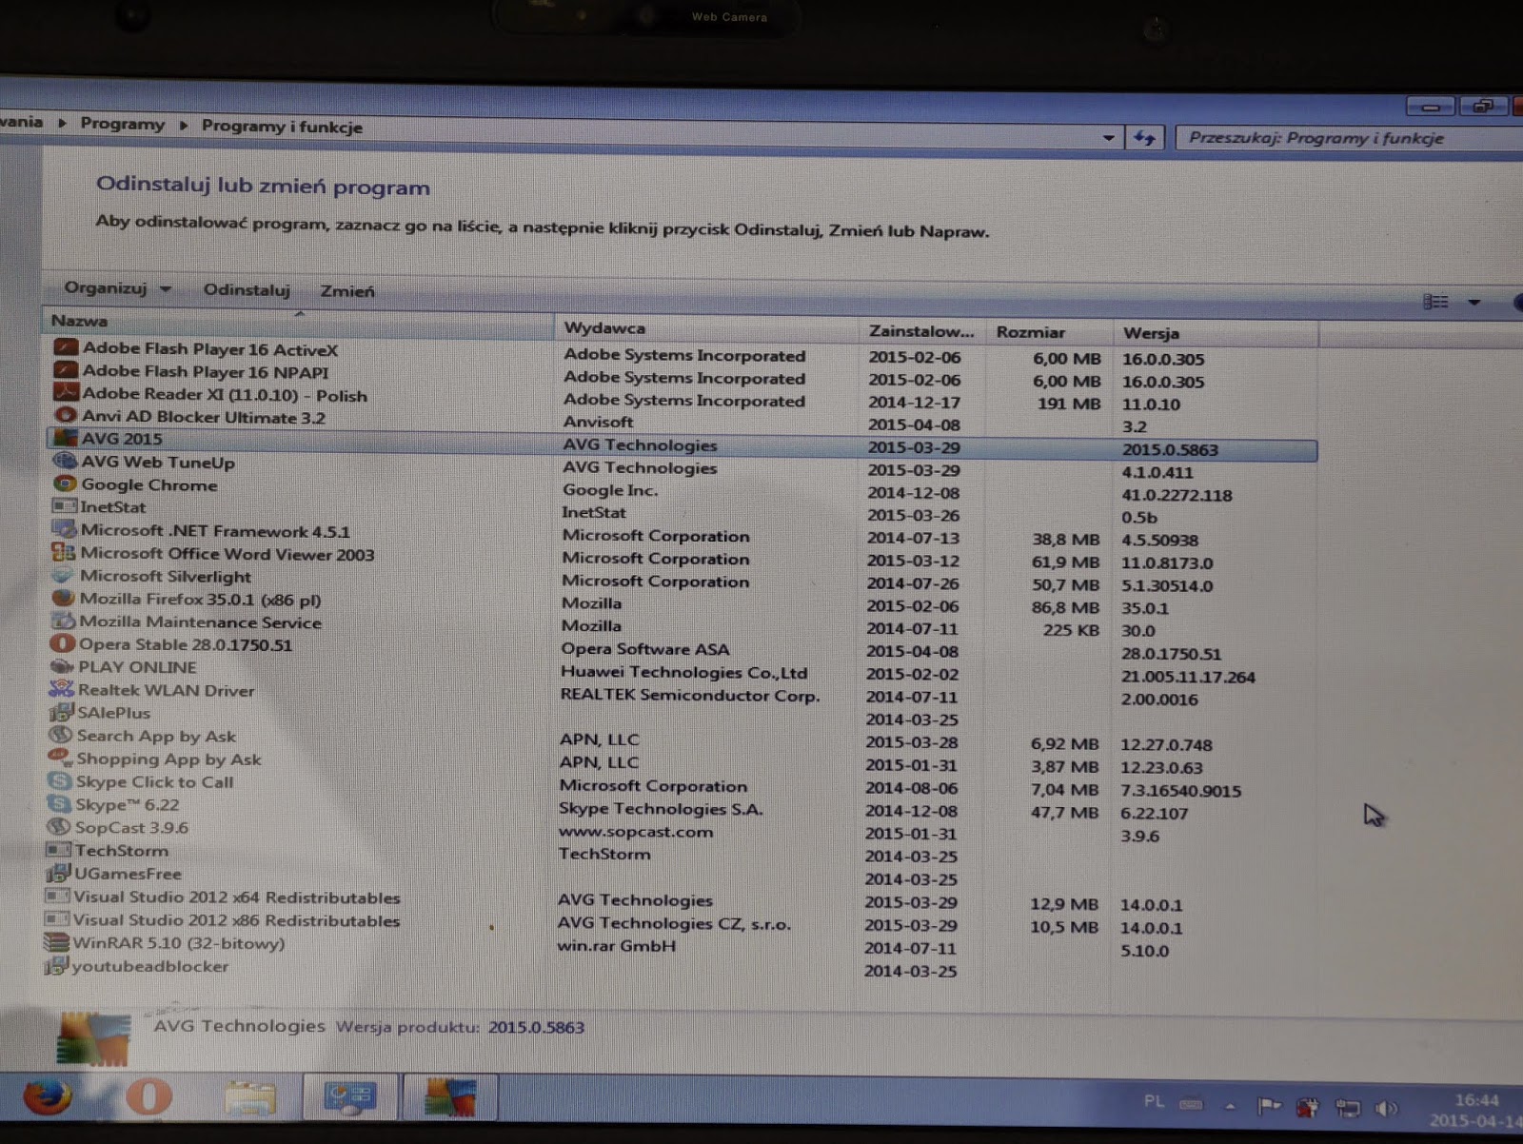The height and width of the screenshot is (1144, 1523).
Task: Click the Control Panel taskbar button
Action: pos(350,1098)
